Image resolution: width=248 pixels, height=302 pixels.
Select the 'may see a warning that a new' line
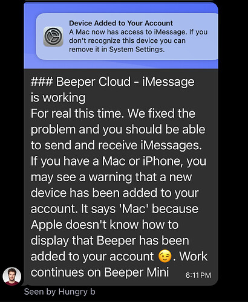tap(111, 178)
